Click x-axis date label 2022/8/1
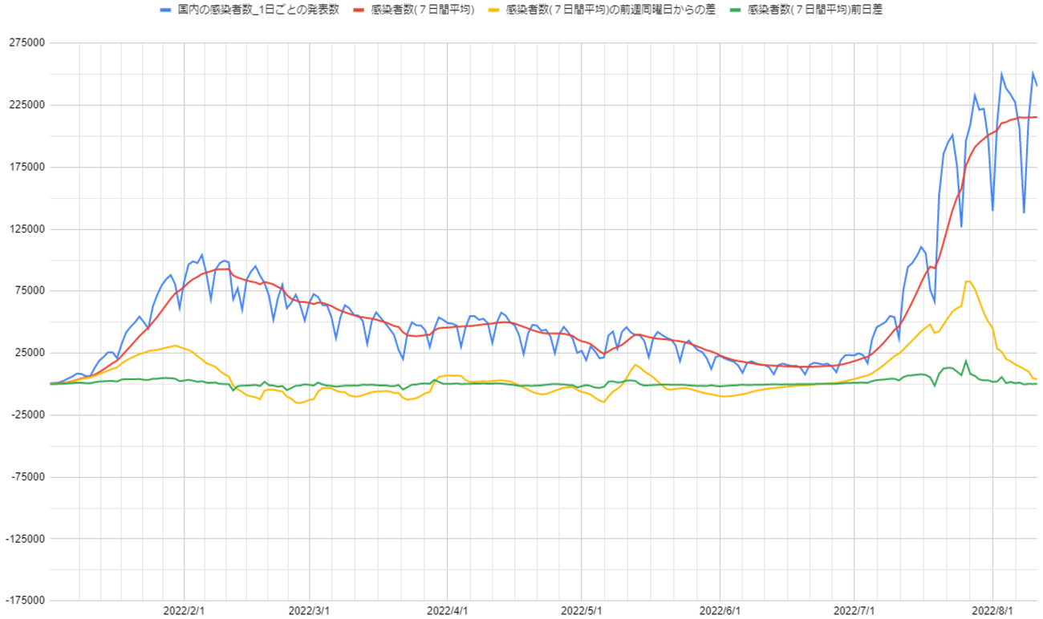Screen dimensions: 1043x619 tap(992, 611)
